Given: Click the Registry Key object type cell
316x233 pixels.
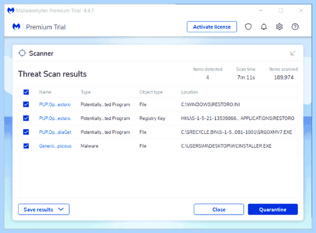Looking at the screenshot, I should pyautogui.click(x=152, y=118).
